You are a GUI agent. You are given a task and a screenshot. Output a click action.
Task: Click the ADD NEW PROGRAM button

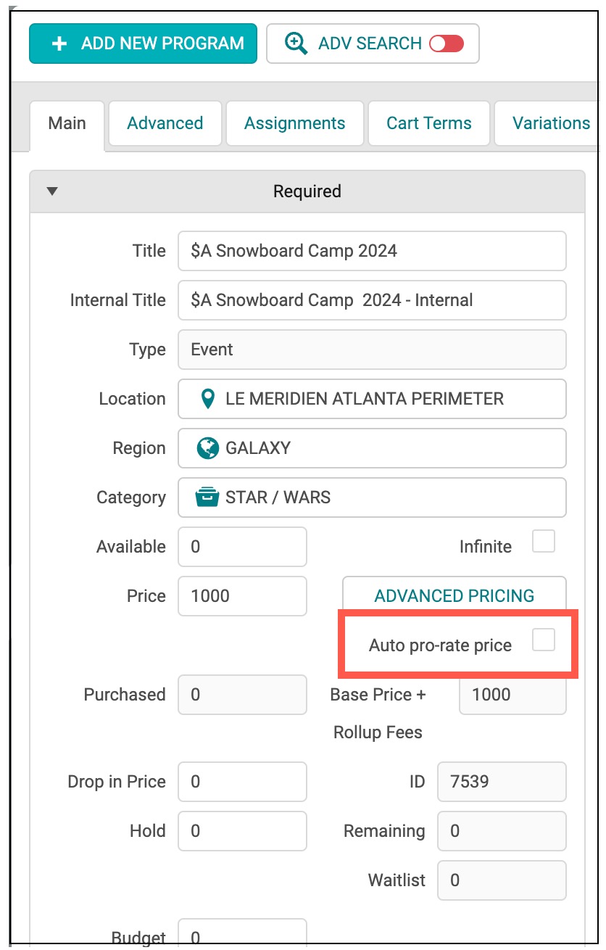144,44
